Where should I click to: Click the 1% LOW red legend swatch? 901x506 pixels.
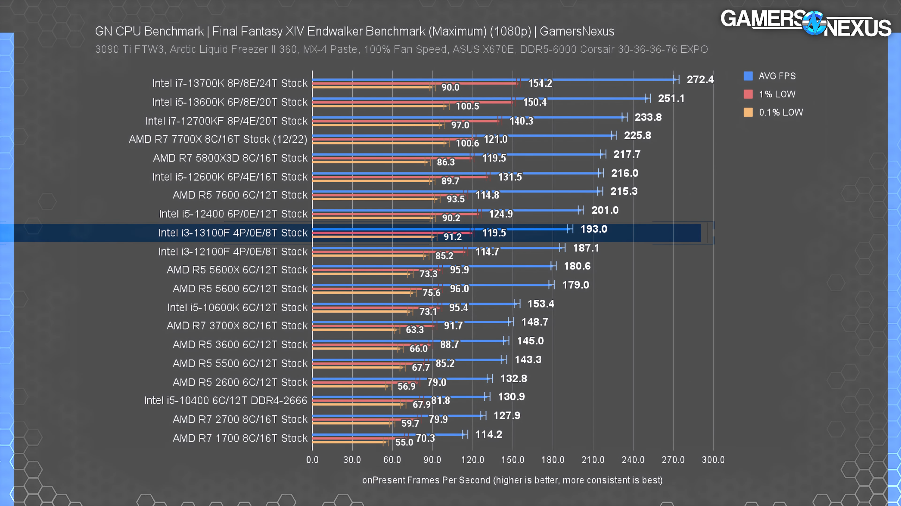[x=748, y=94]
